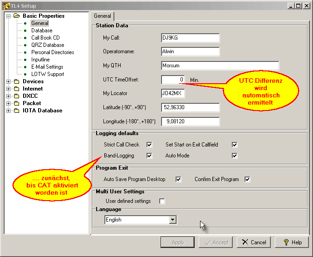Click the Operatorname input field

point(191,52)
